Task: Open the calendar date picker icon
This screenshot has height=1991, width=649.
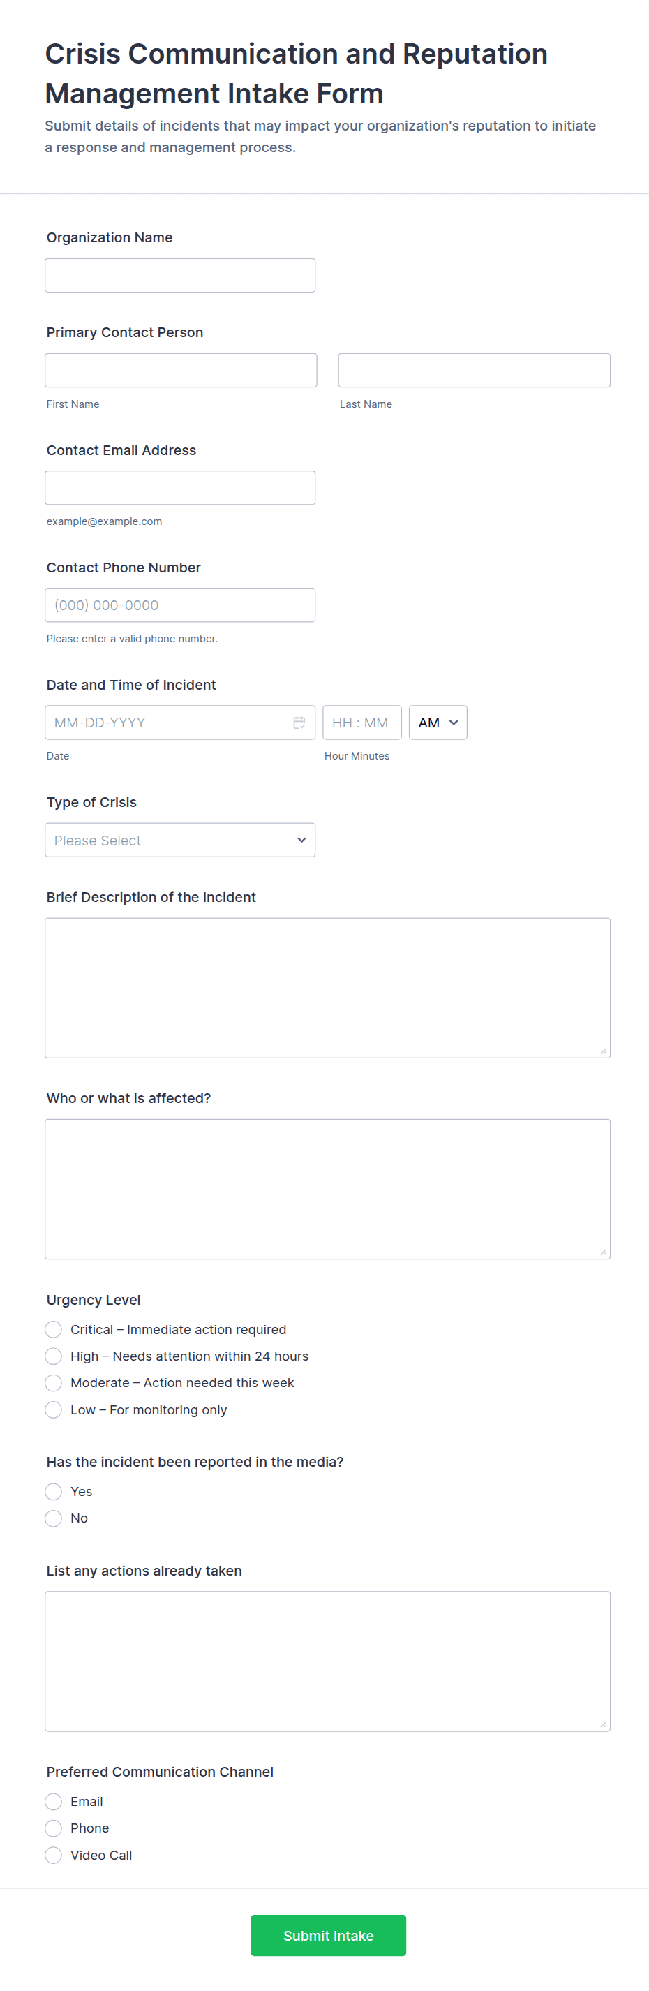Action: 299,723
